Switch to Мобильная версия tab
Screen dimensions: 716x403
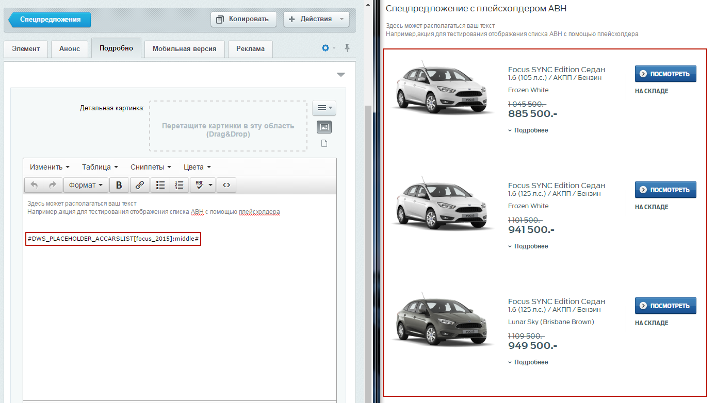pos(184,48)
